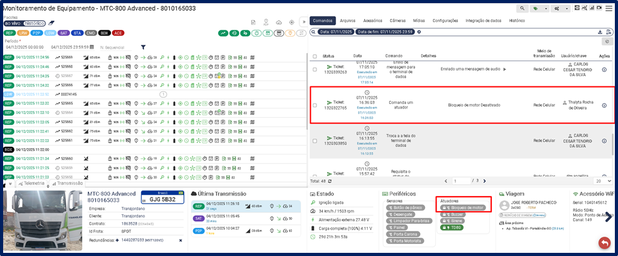Click the filter funnel icon
The image size is (618, 256).
click(x=143, y=47)
